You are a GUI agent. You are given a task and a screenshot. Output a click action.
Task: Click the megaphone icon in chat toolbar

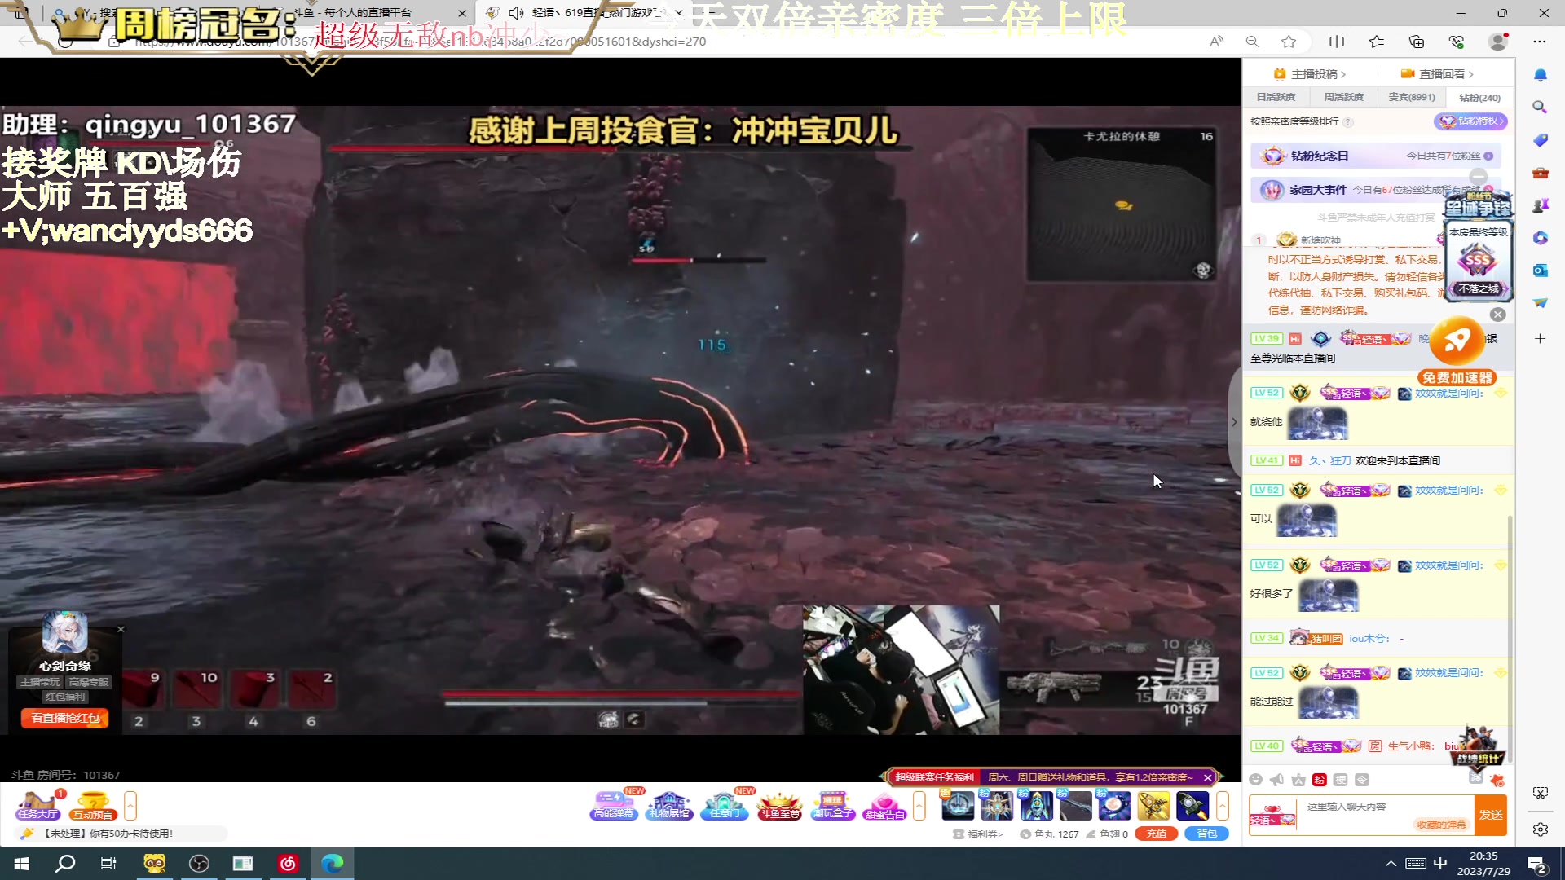coord(1277,780)
